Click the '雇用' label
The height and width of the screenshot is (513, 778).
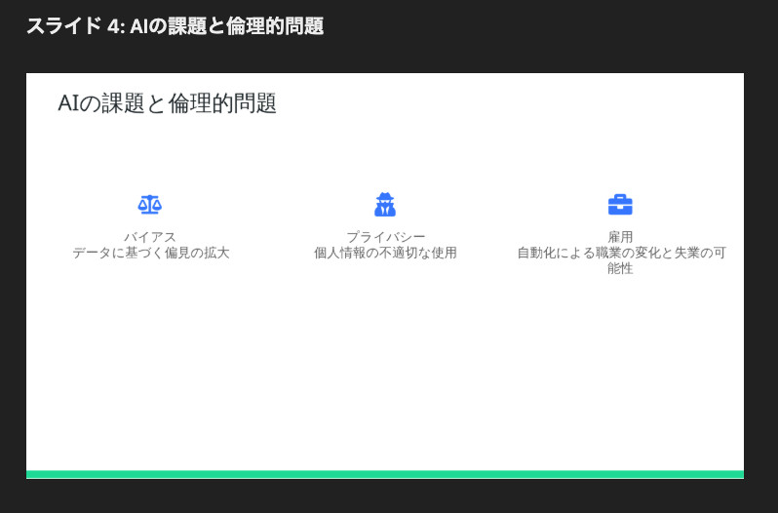620,237
